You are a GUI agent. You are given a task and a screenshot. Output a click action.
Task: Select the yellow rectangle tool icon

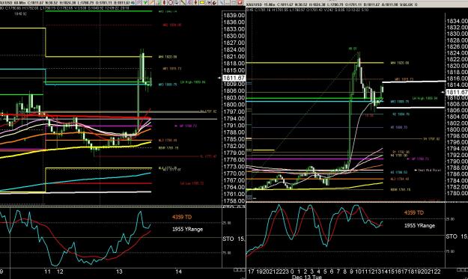pos(201,2)
